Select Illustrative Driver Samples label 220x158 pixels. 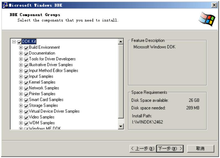point(51,65)
